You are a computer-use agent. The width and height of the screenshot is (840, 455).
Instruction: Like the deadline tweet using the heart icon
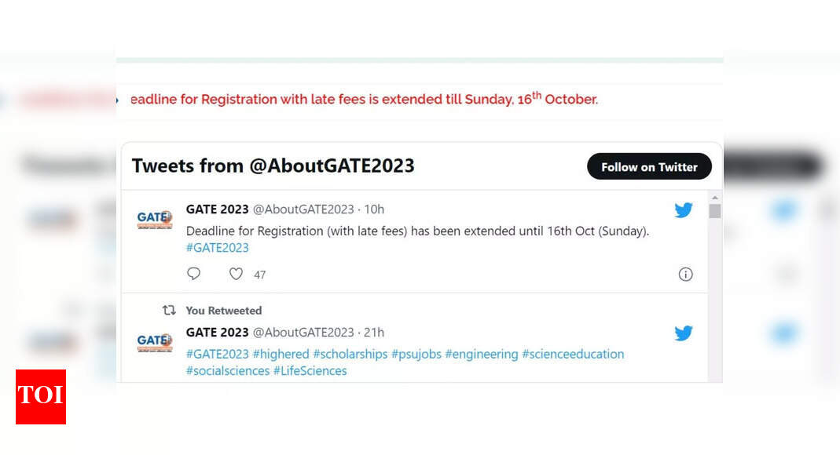tap(236, 274)
